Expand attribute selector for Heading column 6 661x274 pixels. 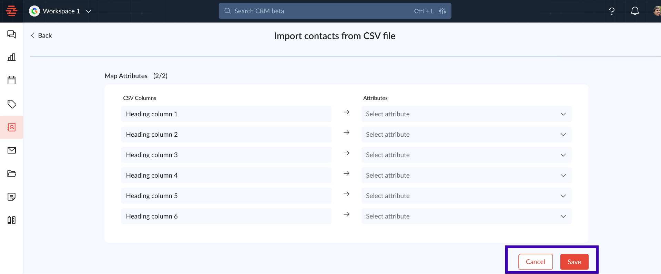point(466,216)
